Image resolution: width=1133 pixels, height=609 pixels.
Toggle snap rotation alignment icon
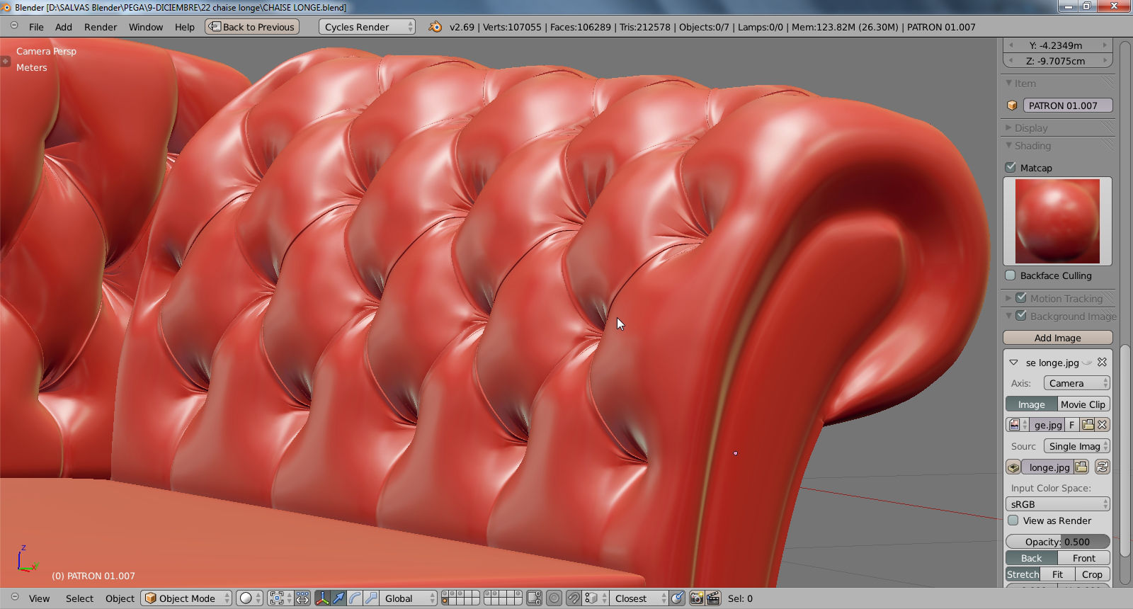678,598
